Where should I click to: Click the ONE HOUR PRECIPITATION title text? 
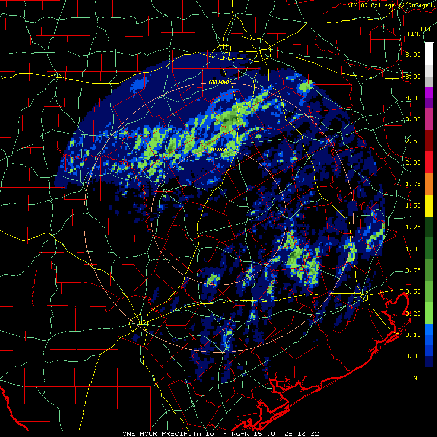(x=170, y=434)
